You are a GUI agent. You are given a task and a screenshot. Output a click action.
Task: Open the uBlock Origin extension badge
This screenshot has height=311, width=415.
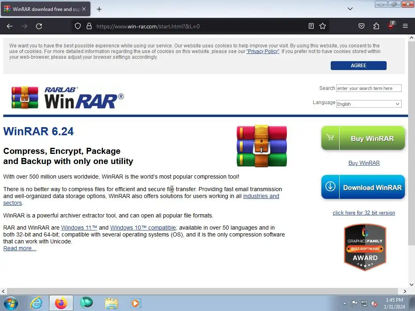click(x=391, y=26)
